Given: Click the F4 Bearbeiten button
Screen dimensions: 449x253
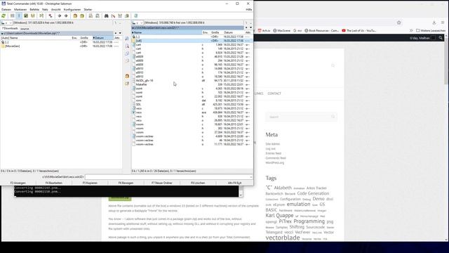Looking at the screenshot, I should 54,183.
